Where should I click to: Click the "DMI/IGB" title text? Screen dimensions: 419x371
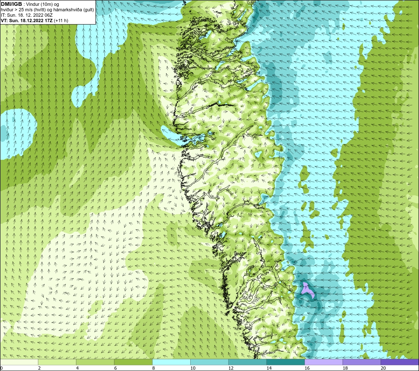pos(11,4)
